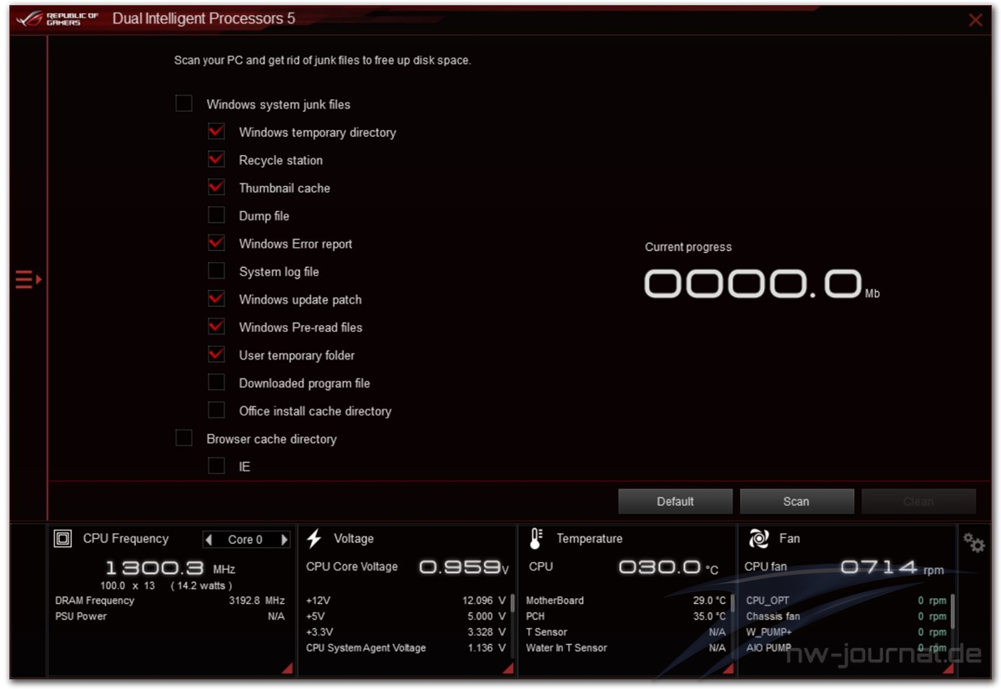1001x689 pixels.
Task: Uncheck Thumbnail cache option
Action: 216,188
